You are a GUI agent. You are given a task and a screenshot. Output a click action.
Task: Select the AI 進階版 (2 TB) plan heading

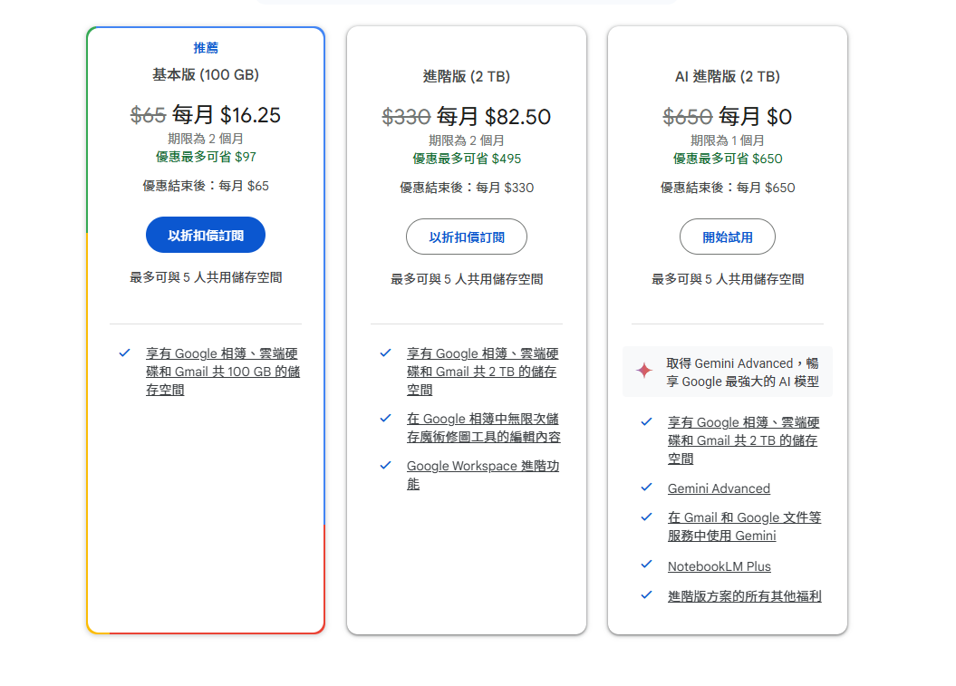pos(727,76)
